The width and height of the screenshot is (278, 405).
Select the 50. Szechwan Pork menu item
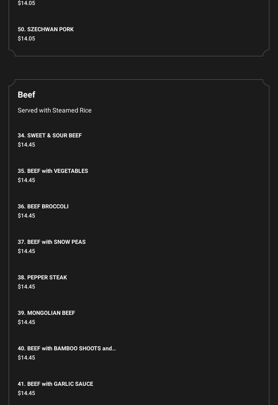coord(46,29)
